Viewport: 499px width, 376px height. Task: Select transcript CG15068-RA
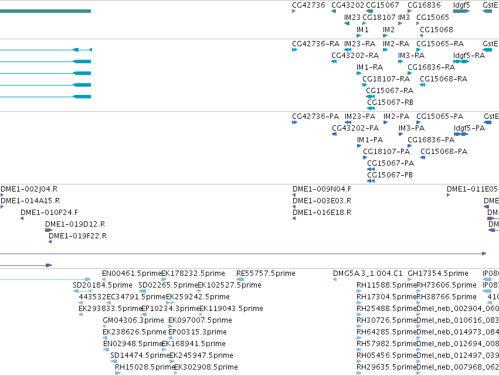444,78
